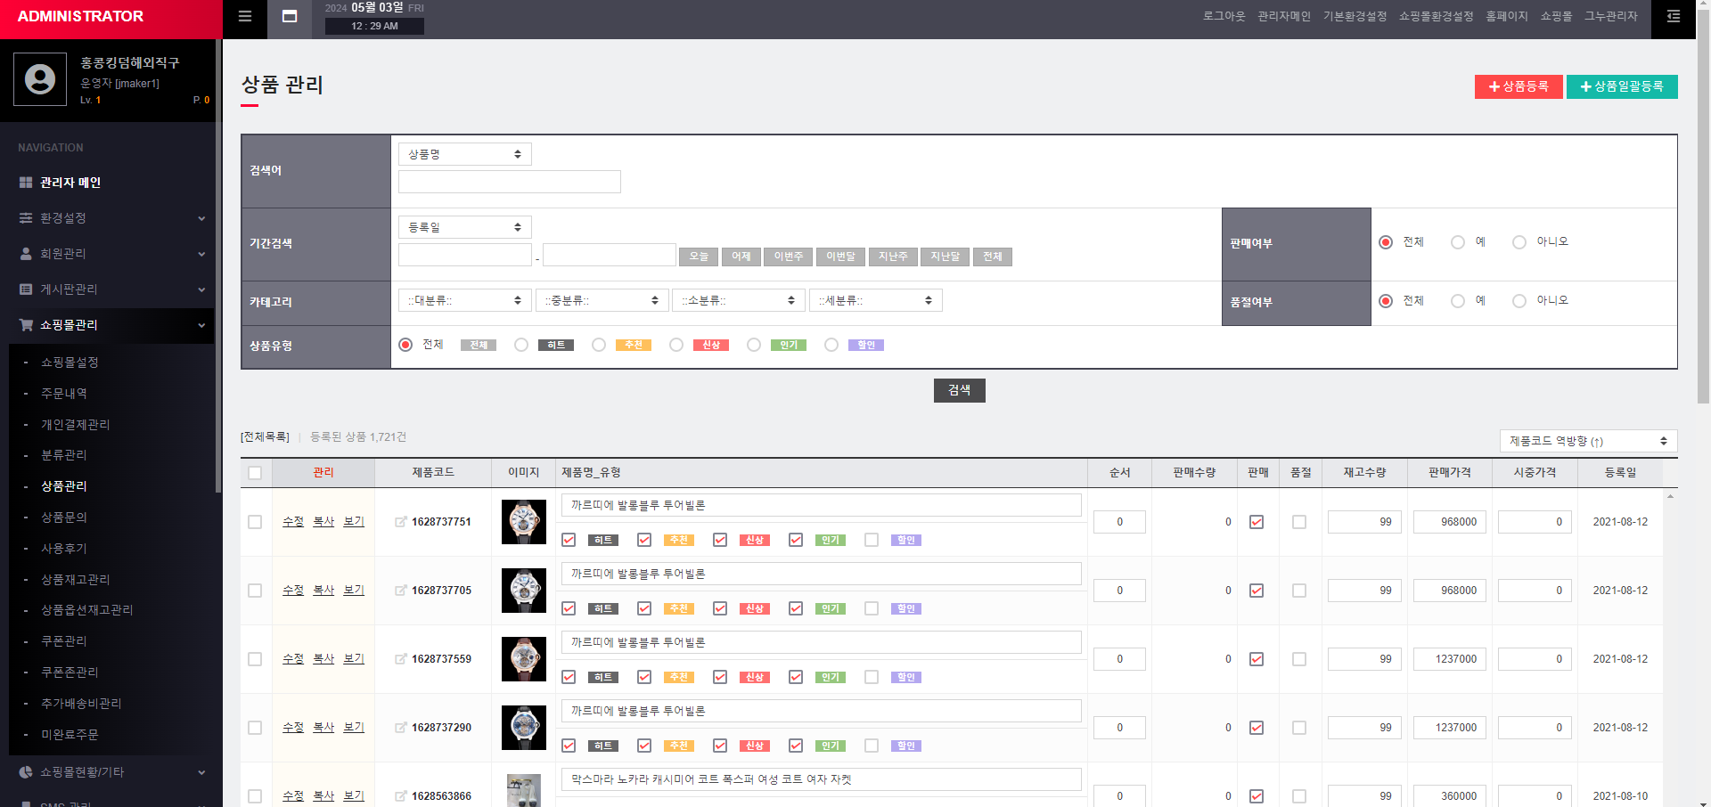Toggle 판매 checkbox for product 1628737751

tap(1257, 522)
